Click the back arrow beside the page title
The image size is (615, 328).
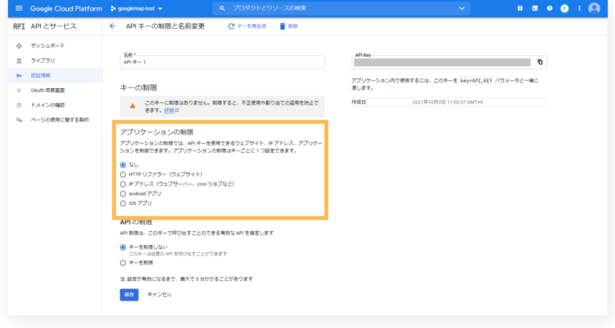(112, 26)
